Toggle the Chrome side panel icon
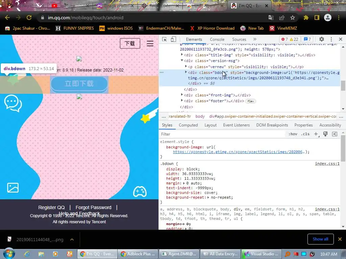Image resolution: width=346 pixels, height=259 pixels. click(317, 18)
